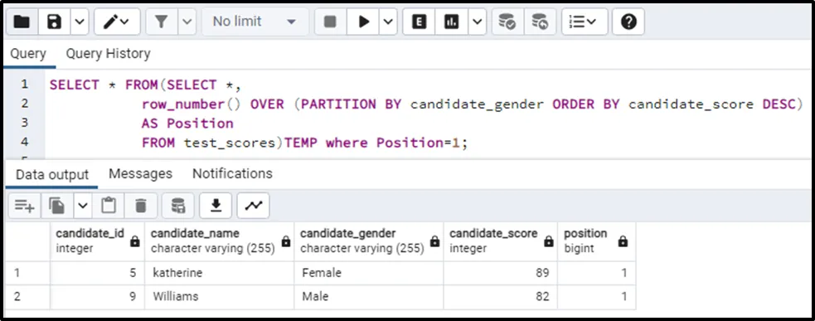815x321 pixels.
Task: Stop query execution via the stop button
Action: pyautogui.click(x=330, y=22)
